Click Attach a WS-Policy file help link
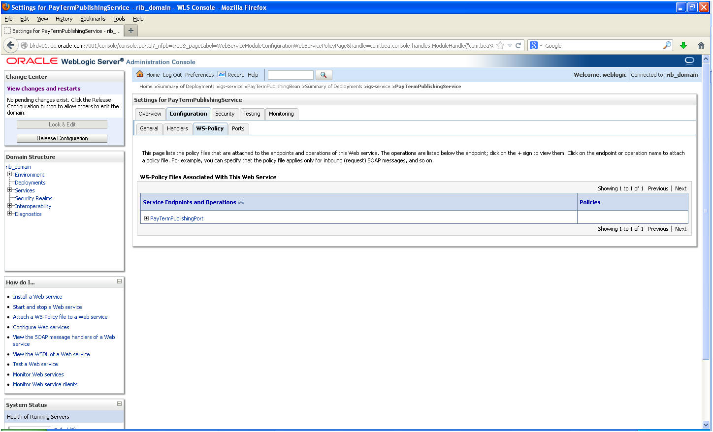Screen dimensions: 713x432 (60, 317)
